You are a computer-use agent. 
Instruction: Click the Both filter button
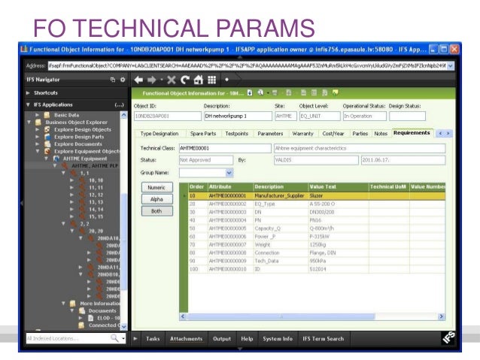(x=156, y=211)
